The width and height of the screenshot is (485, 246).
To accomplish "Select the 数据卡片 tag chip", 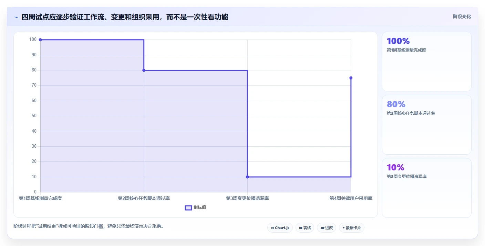I will point(352,228).
